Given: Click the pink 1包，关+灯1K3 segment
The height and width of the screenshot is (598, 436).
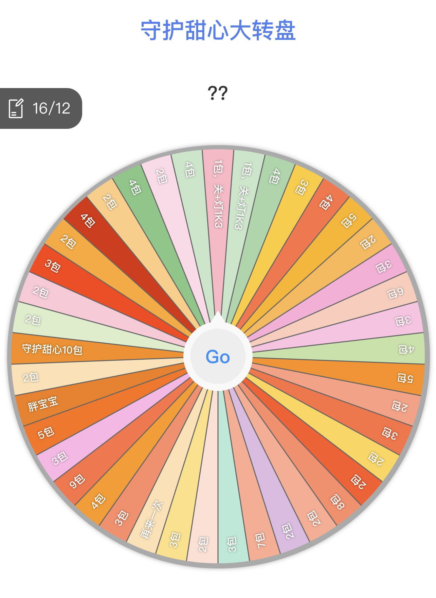Looking at the screenshot, I should click(218, 194).
